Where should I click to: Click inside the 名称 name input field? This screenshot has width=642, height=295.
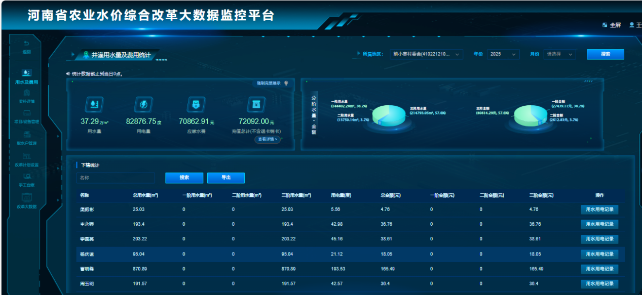pos(116,178)
